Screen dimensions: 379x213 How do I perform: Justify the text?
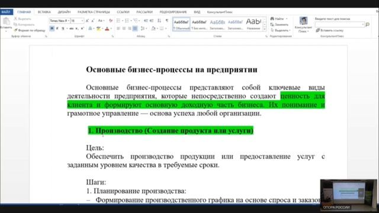point(135,28)
